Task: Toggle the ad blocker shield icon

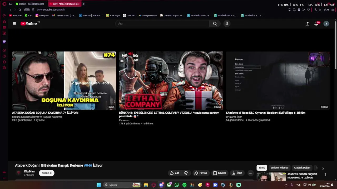Action: 299,10
